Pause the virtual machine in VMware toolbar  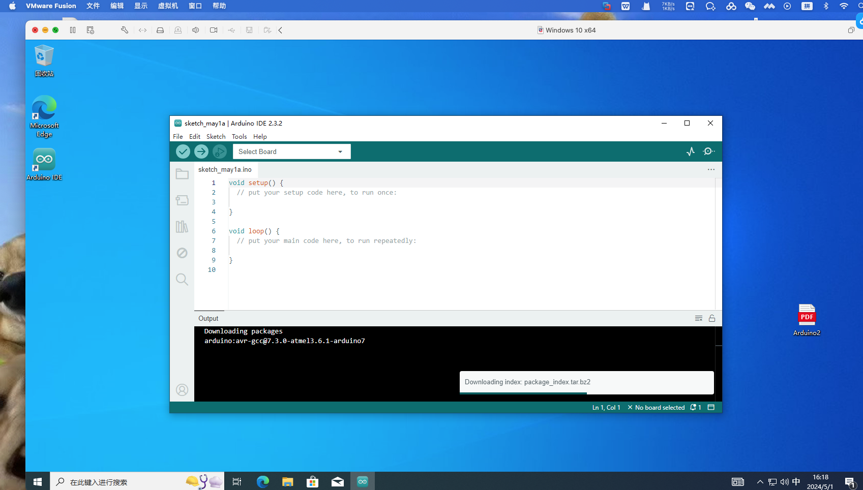(x=73, y=30)
